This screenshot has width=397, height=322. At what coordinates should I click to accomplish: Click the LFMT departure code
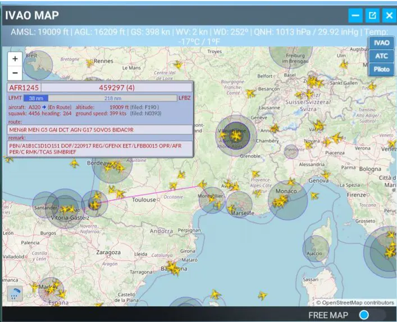click(15, 98)
